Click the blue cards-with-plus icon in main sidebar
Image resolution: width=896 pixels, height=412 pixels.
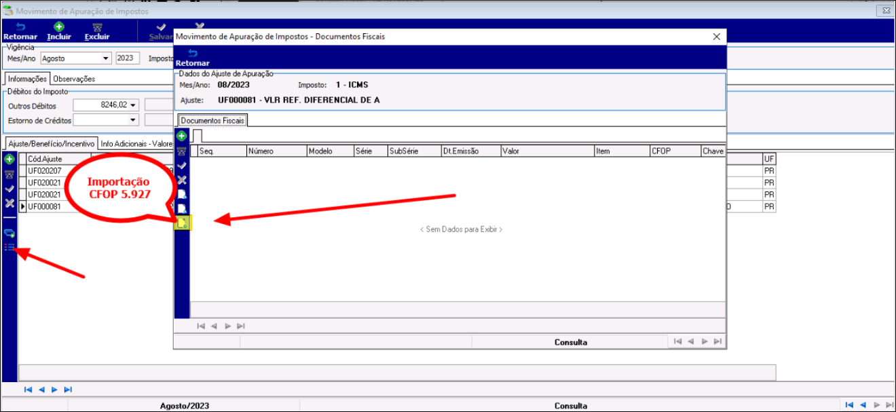(x=10, y=233)
